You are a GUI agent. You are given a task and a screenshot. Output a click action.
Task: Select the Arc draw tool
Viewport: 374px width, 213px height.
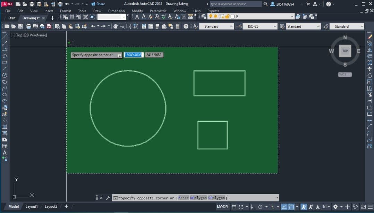click(x=5, y=69)
